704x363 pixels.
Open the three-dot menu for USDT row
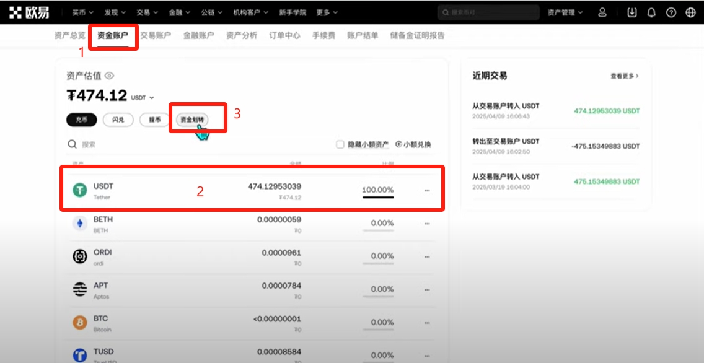point(426,190)
